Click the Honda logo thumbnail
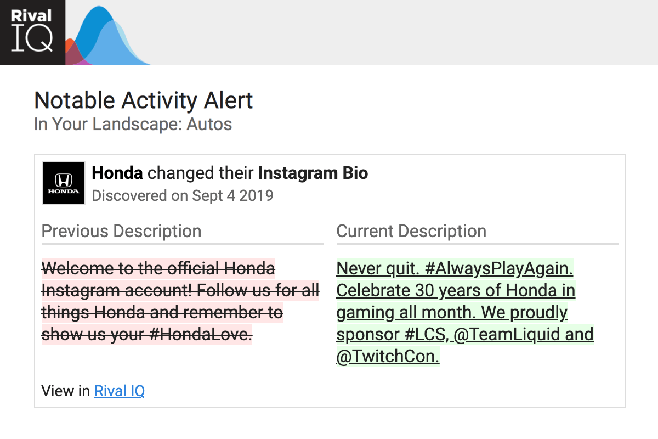The width and height of the screenshot is (658, 439). 64,183
